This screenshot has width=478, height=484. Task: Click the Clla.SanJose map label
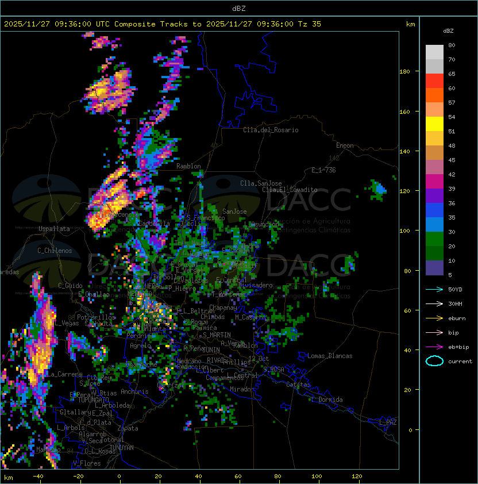(x=261, y=183)
